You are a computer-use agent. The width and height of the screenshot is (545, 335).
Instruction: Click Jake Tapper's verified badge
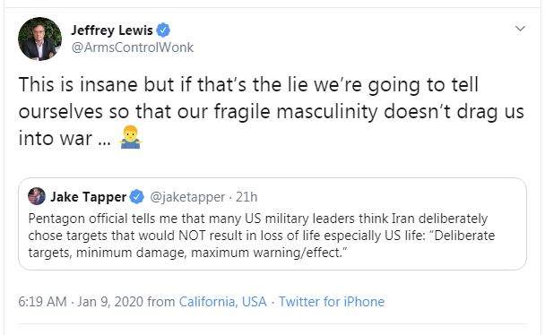point(136,197)
